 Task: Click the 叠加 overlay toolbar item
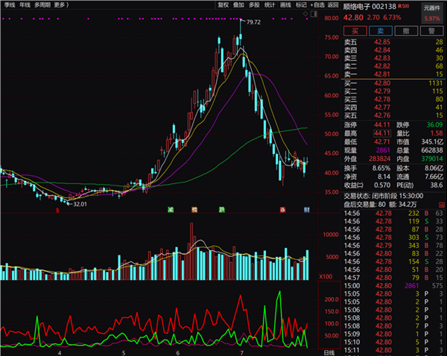(238, 5)
